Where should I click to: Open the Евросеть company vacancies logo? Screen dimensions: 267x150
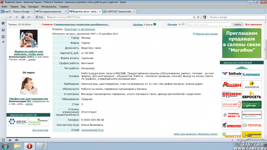[252, 95]
